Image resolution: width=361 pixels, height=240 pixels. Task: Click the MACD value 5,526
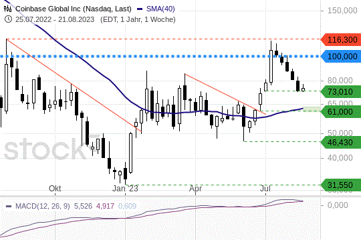83,206
